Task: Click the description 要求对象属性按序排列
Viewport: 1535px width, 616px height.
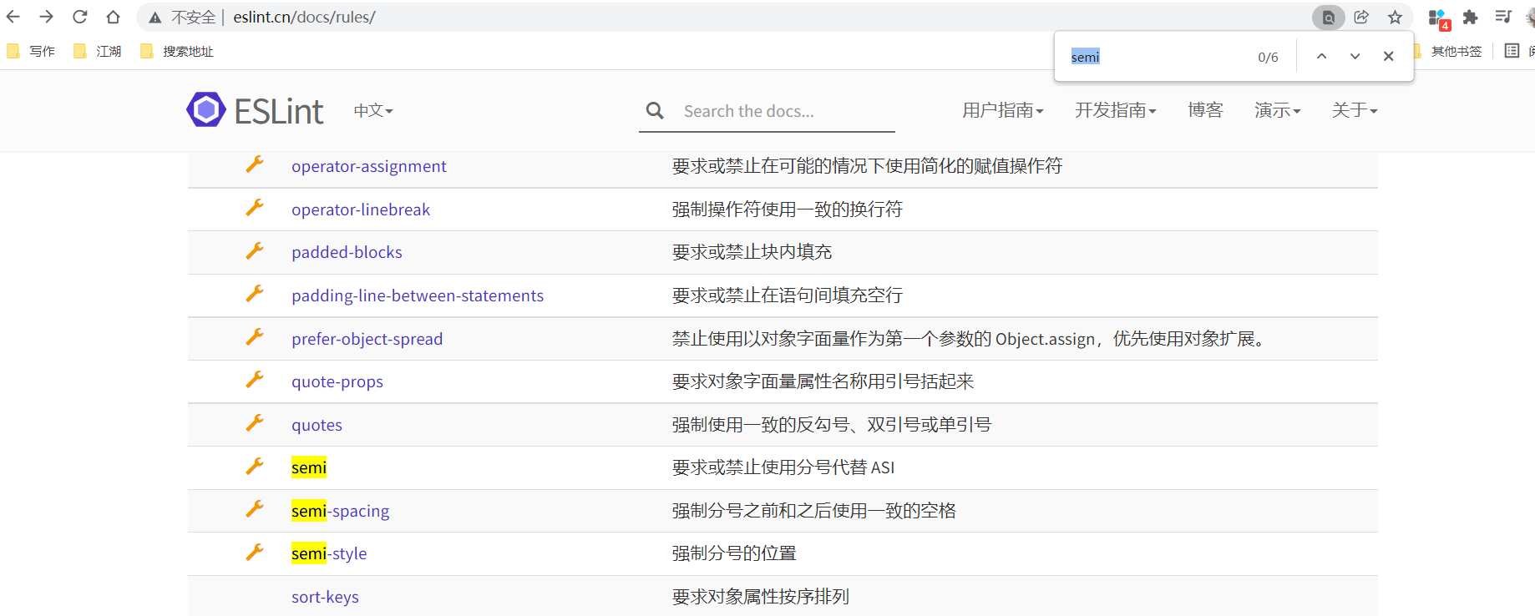Action: coord(761,597)
